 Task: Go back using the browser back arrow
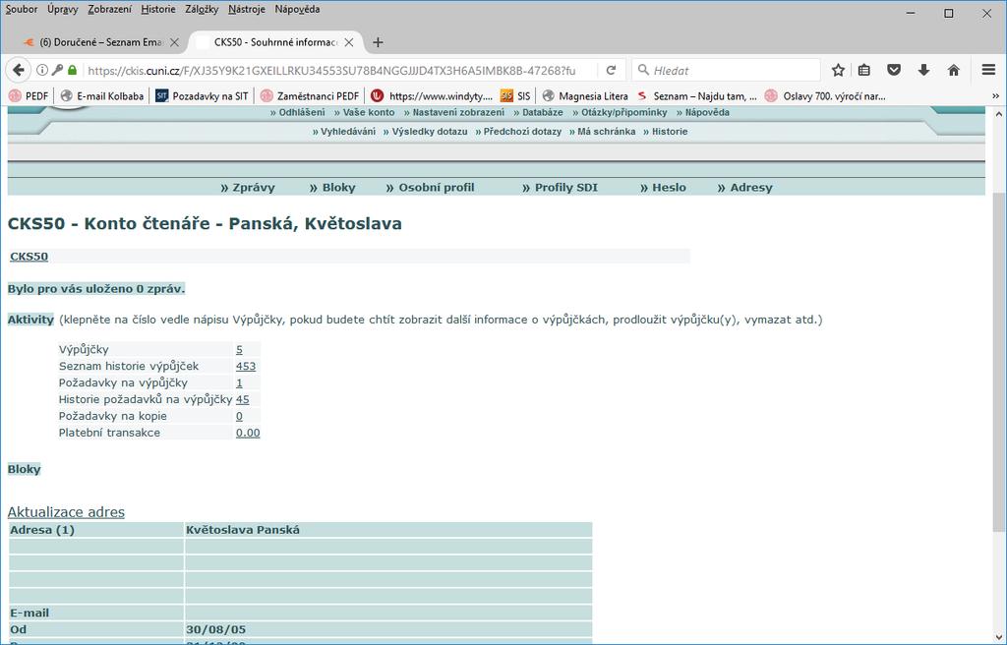19,70
